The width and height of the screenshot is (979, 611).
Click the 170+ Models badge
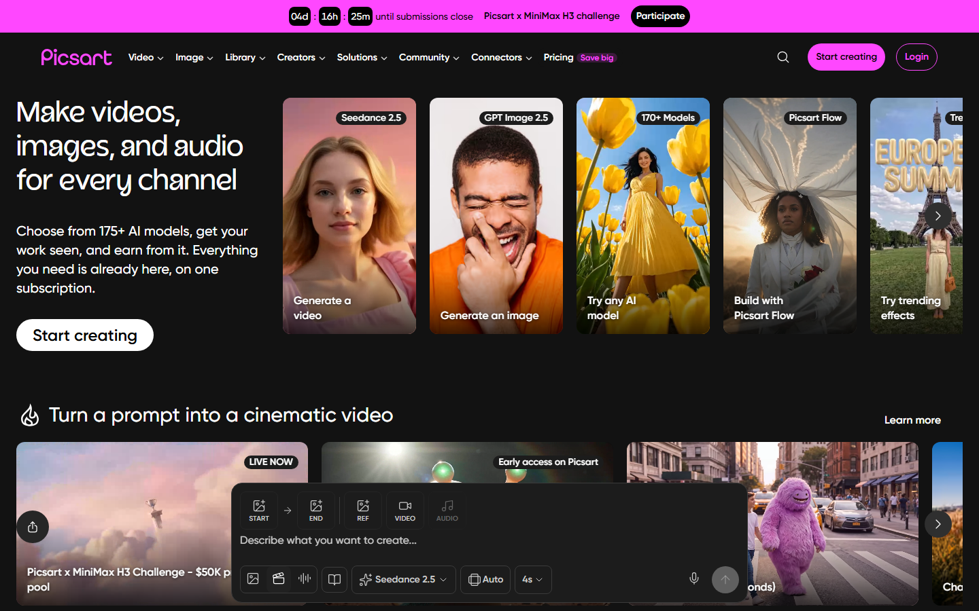click(668, 118)
